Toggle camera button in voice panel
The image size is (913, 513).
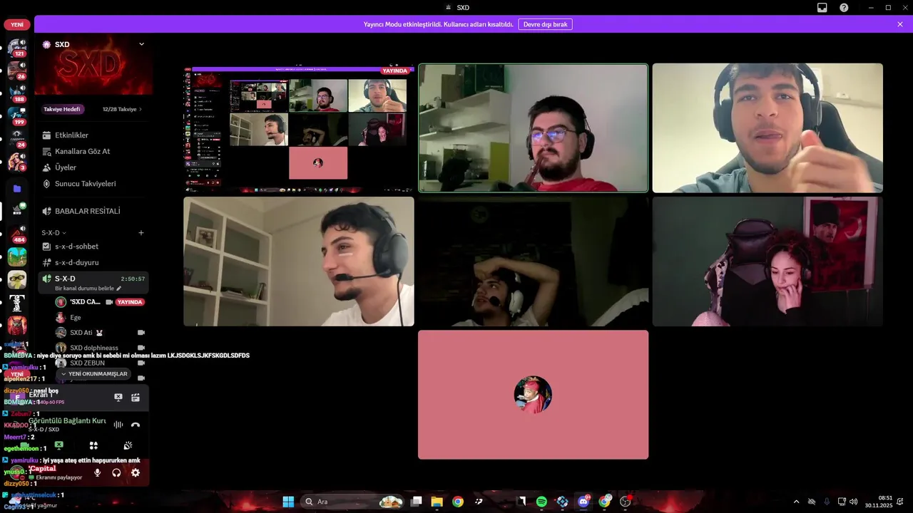(24, 445)
